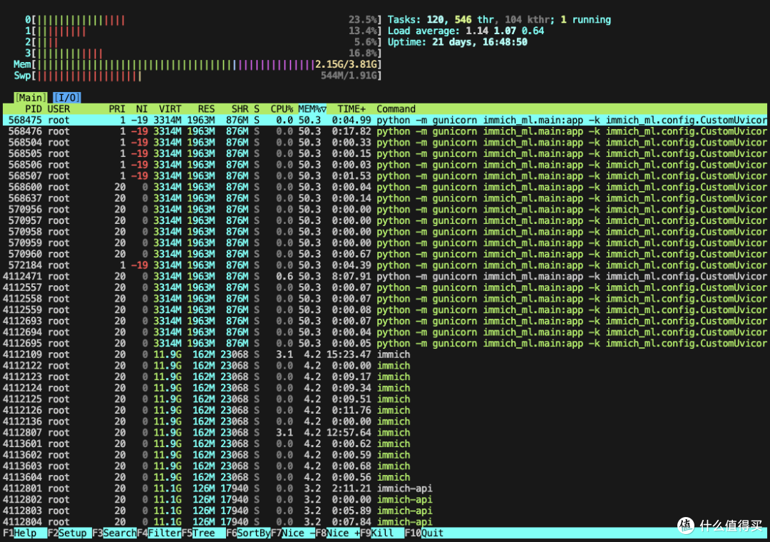The height and width of the screenshot is (542, 770).
Task: Select immich-api process row PID 4112803
Action: pyautogui.click(x=385, y=511)
